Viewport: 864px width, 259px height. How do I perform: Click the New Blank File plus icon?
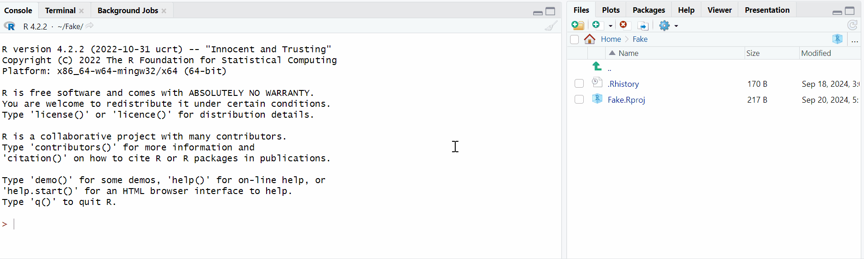click(597, 25)
